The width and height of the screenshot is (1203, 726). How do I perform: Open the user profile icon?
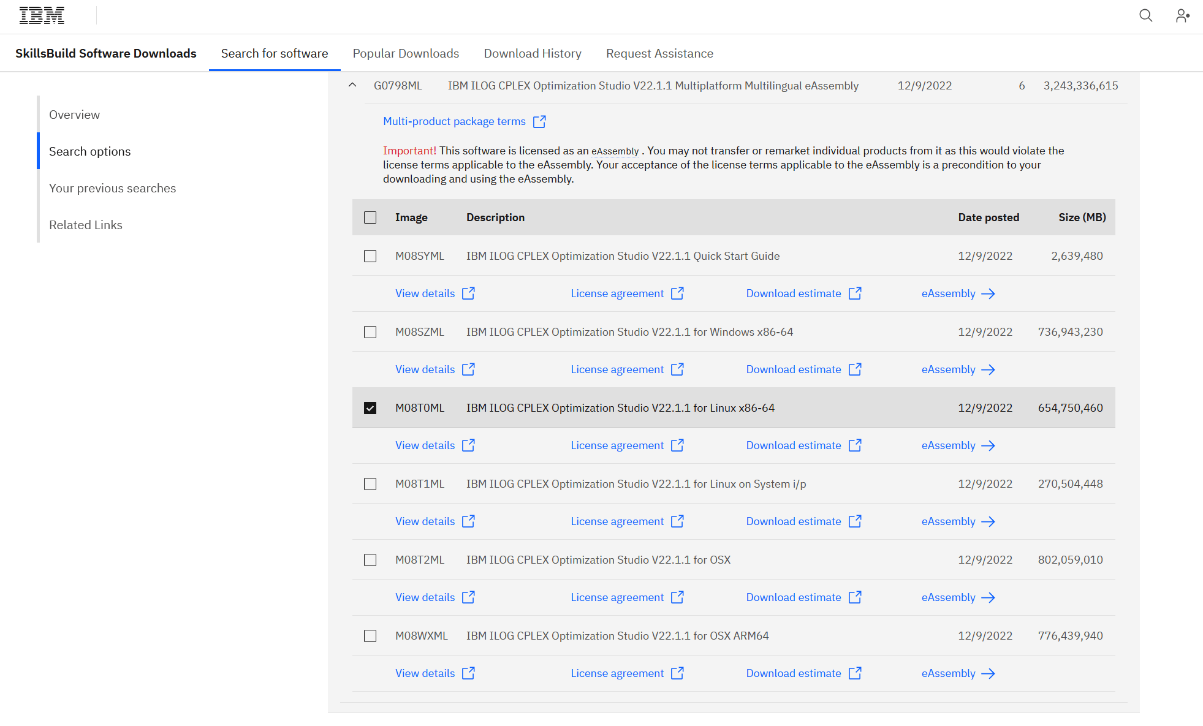coord(1182,16)
